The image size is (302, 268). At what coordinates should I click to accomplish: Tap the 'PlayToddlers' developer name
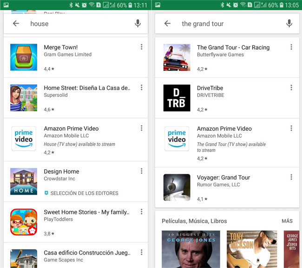(x=59, y=219)
